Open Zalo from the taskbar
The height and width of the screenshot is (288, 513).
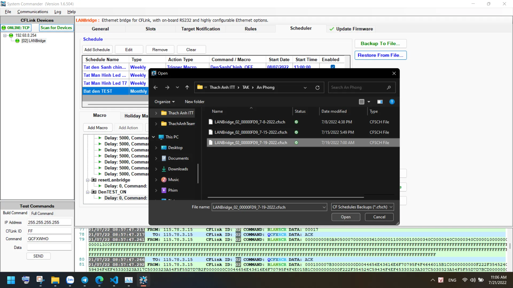point(70,280)
